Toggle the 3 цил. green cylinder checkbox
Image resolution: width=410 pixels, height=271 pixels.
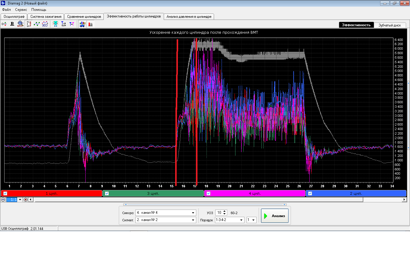coord(107,194)
